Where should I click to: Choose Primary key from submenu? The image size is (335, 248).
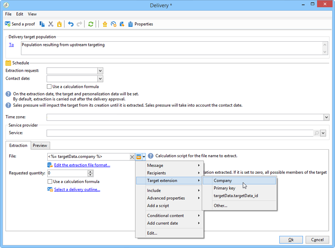[239, 188]
